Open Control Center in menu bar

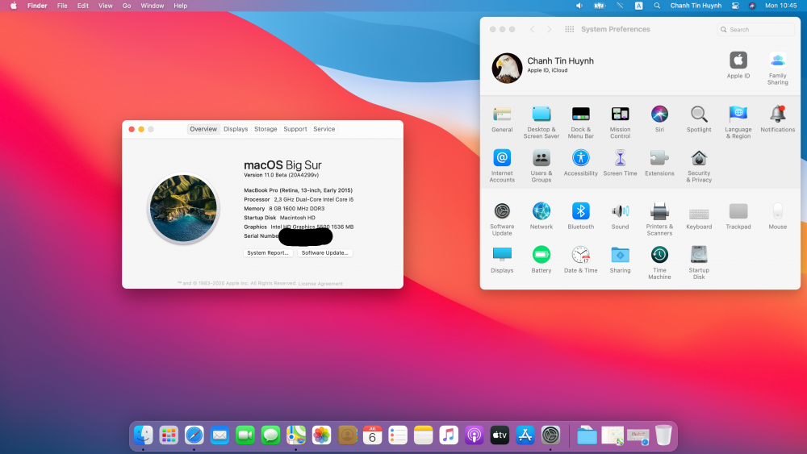coord(735,6)
